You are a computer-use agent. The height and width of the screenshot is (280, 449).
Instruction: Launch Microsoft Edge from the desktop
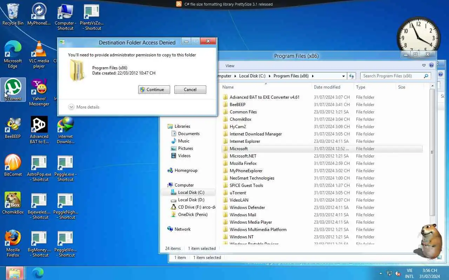[13, 54]
